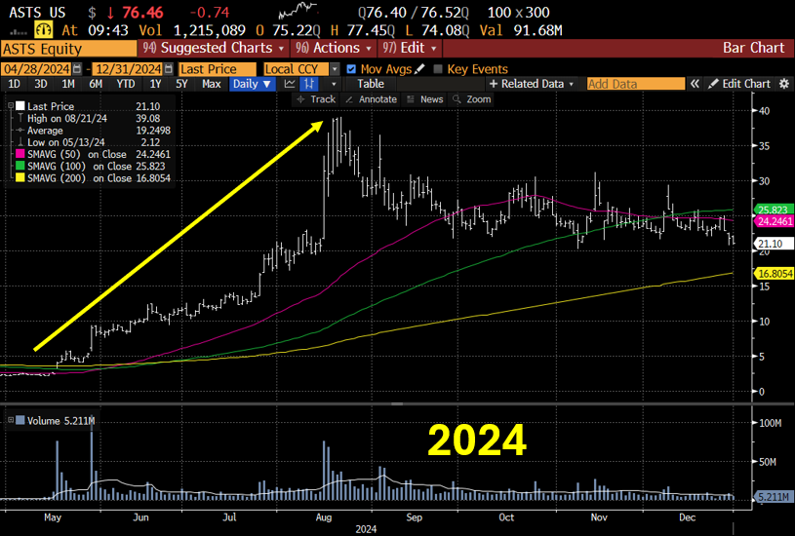
Task: Click the green 25.823 axis value tag
Action: point(774,210)
